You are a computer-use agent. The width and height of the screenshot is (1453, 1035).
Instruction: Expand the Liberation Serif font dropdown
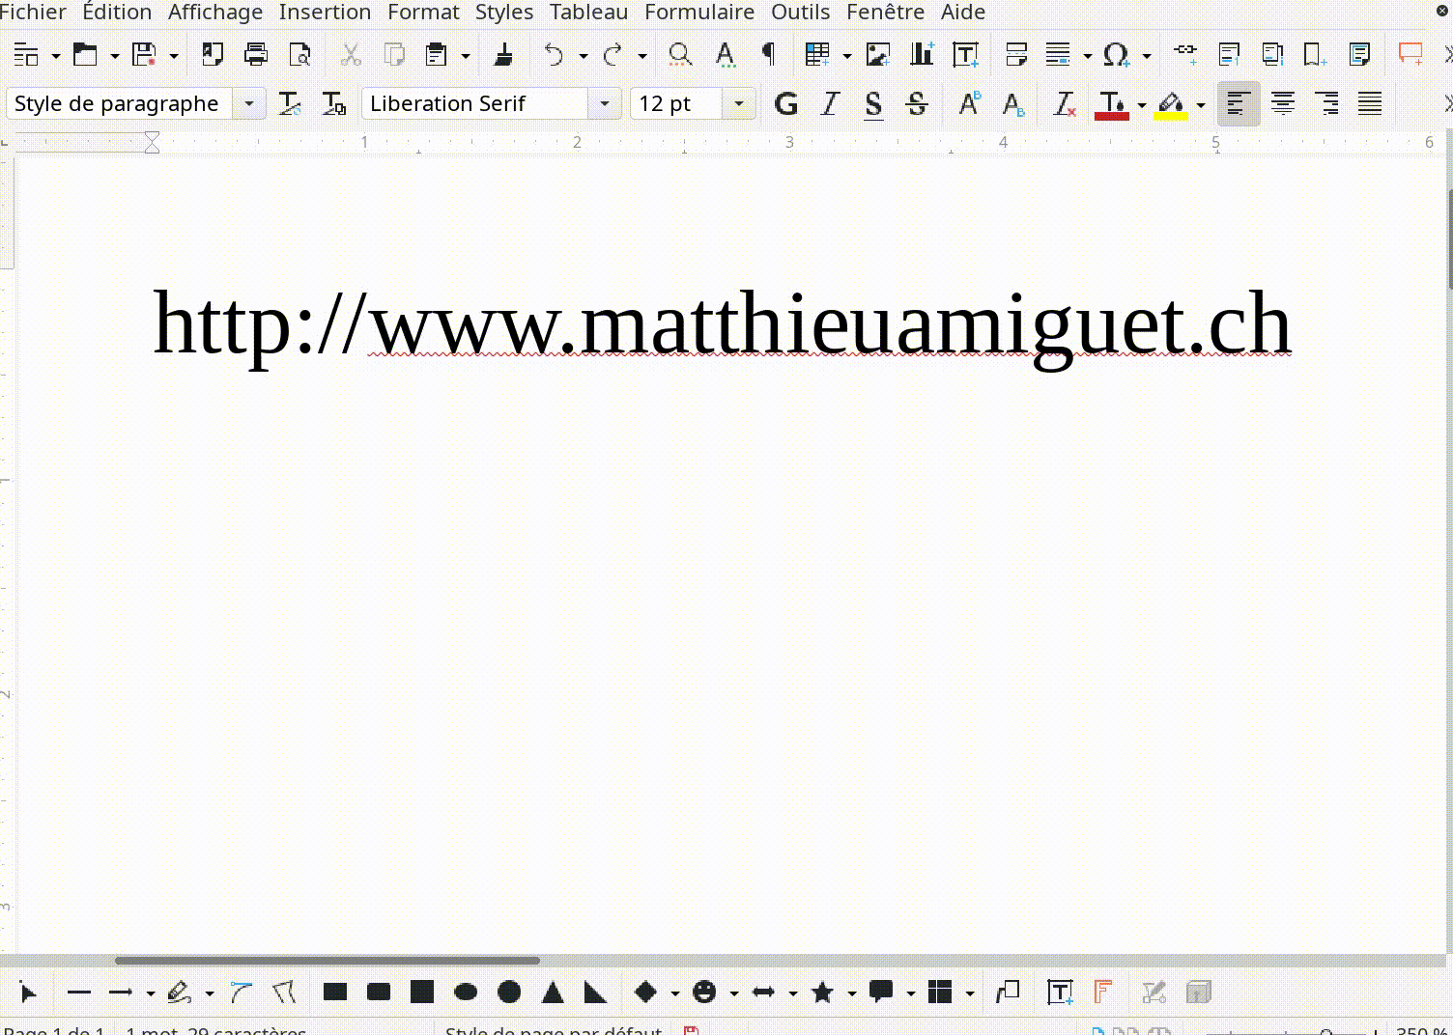[605, 103]
